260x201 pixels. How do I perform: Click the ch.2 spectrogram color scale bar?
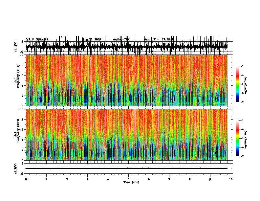pos(237,138)
